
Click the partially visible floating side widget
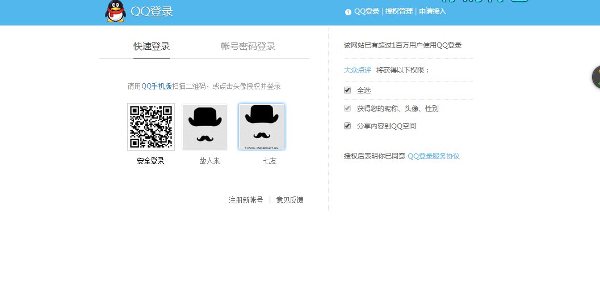(x=596, y=77)
